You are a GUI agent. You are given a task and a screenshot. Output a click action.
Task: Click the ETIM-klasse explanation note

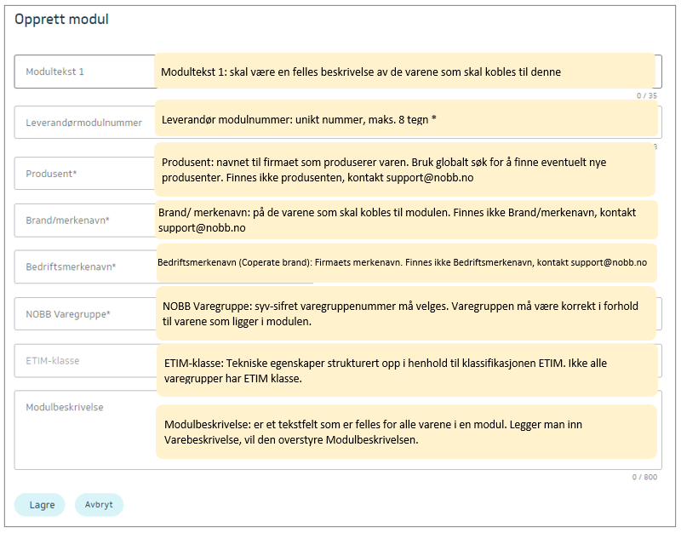pos(406,370)
